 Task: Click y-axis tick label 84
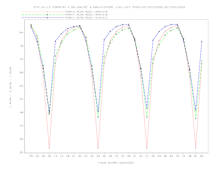coord(22,33)
